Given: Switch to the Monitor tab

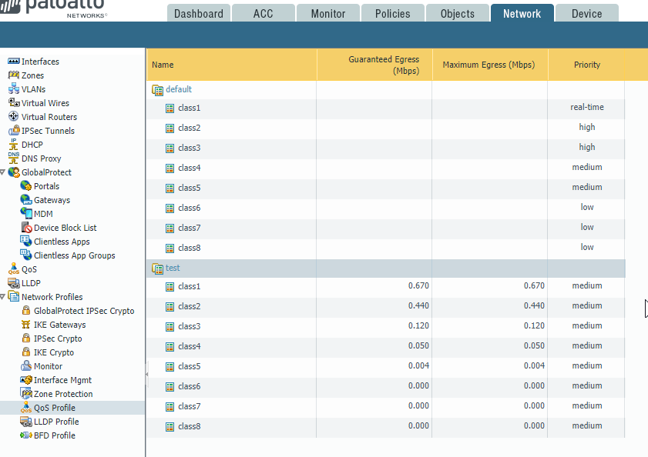Looking at the screenshot, I should [327, 13].
